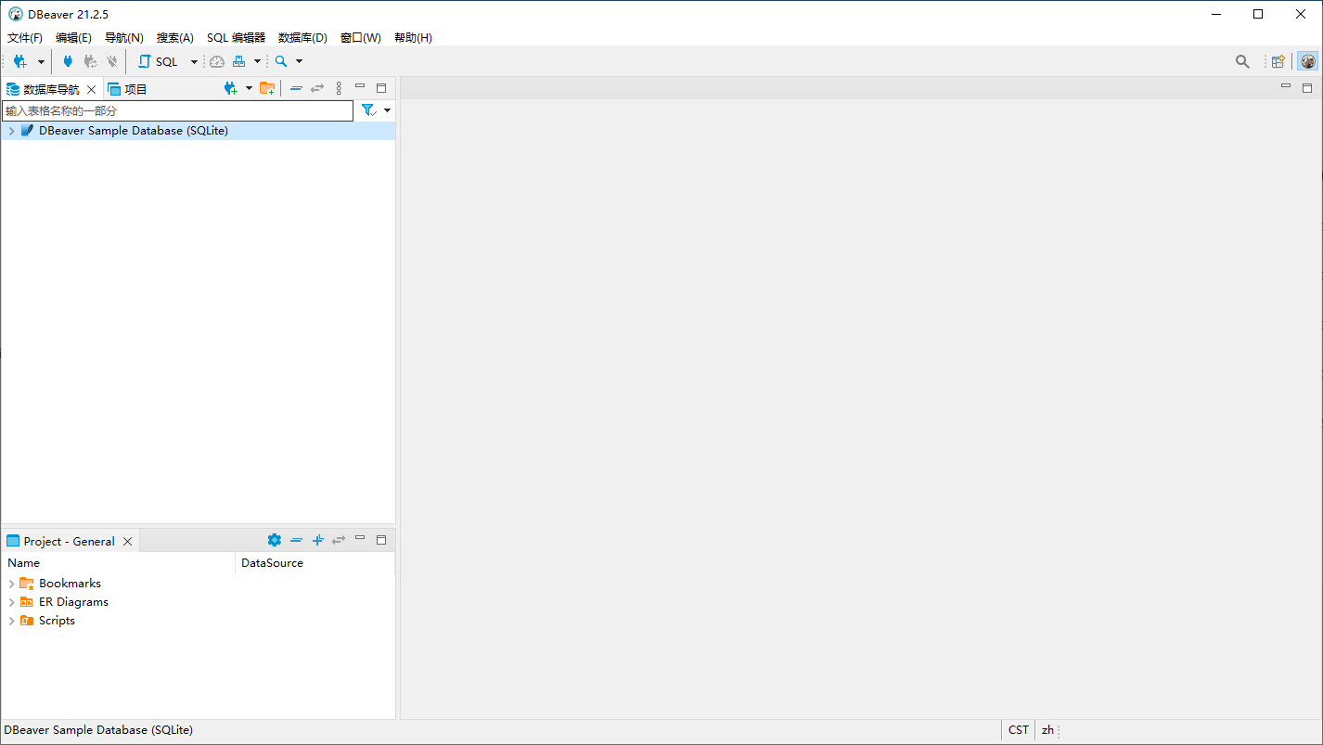1323x745 pixels.
Task: Minimize the editor area
Action: click(x=1286, y=86)
